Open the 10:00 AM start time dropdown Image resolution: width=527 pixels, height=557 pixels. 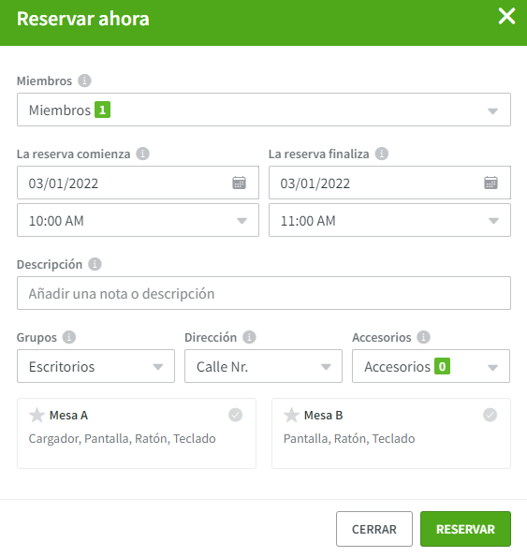click(x=138, y=220)
